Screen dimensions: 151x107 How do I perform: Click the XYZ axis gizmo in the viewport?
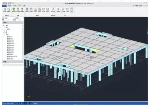28,95
